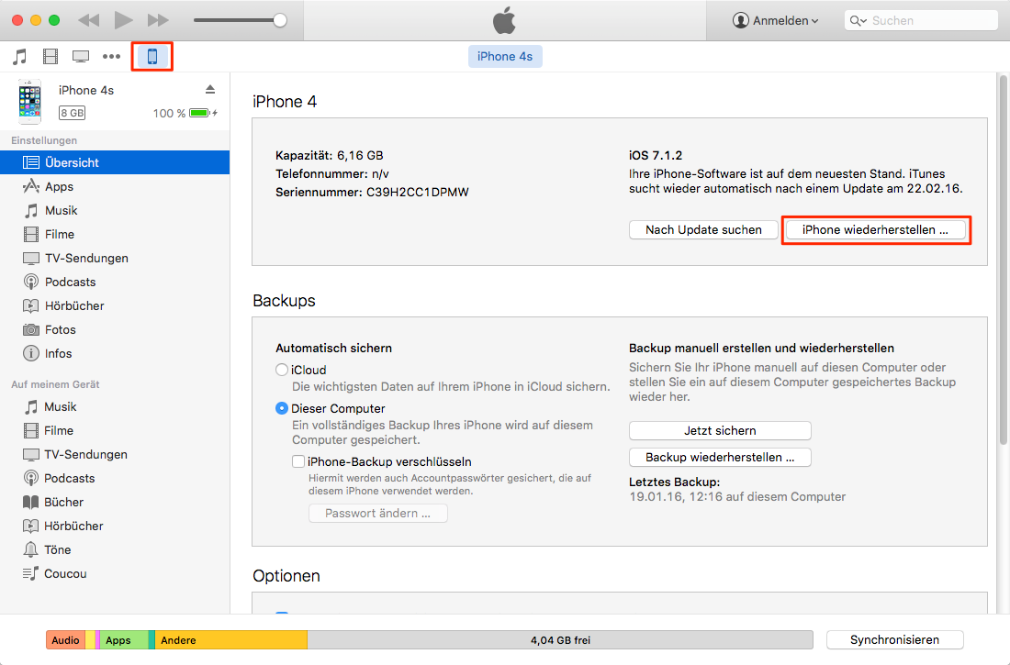The image size is (1010, 665).
Task: Open the Anmelden account dropdown
Action: click(776, 20)
